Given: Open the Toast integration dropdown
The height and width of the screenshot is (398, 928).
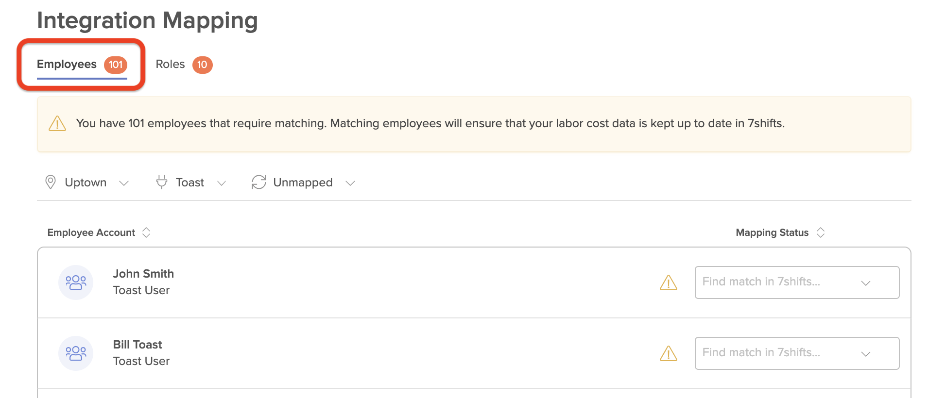Looking at the screenshot, I should [x=191, y=182].
